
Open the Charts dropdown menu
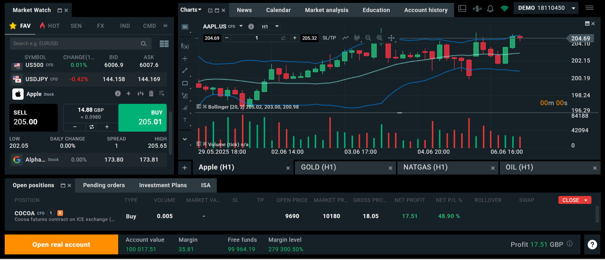tap(191, 10)
